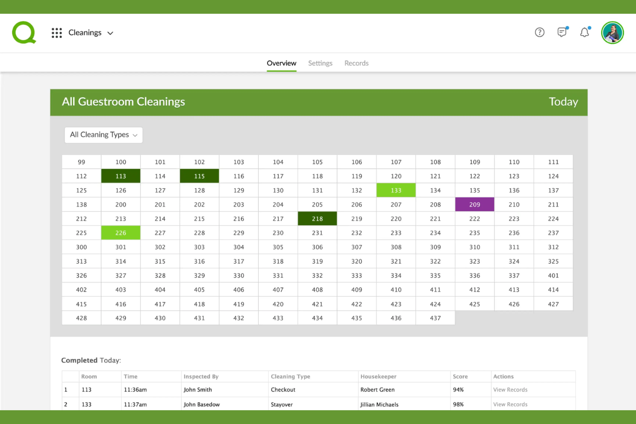636x424 pixels.
Task: Click View Records for room 133
Action: click(510, 404)
